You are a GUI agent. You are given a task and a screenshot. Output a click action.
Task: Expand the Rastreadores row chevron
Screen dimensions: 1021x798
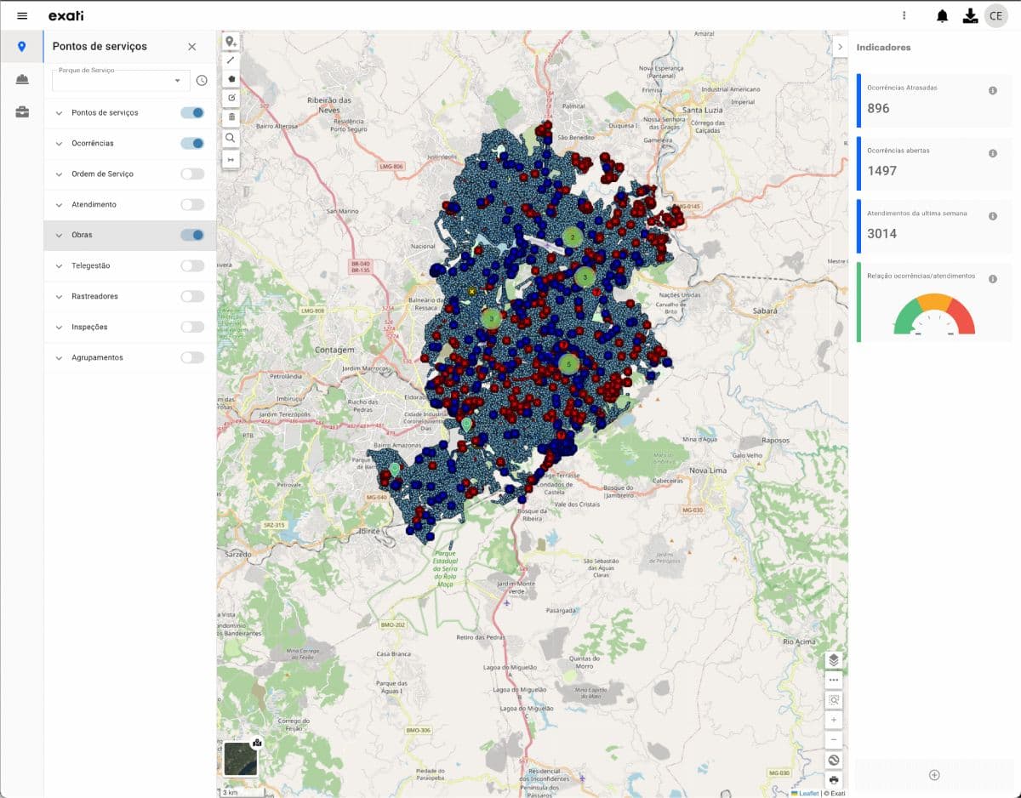point(60,297)
